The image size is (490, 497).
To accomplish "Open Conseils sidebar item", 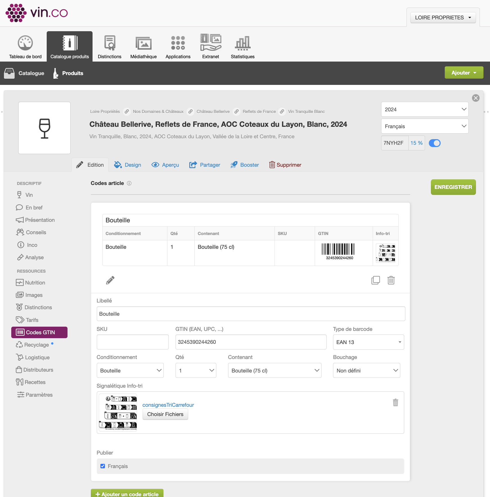I will pos(31,232).
